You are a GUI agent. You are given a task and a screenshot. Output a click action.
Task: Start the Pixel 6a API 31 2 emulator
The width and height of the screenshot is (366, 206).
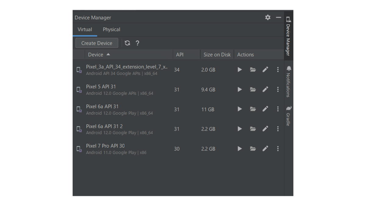click(240, 129)
